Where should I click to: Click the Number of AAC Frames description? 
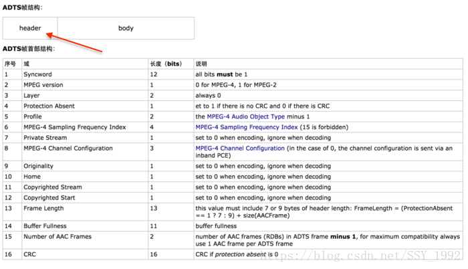[x=328, y=240]
